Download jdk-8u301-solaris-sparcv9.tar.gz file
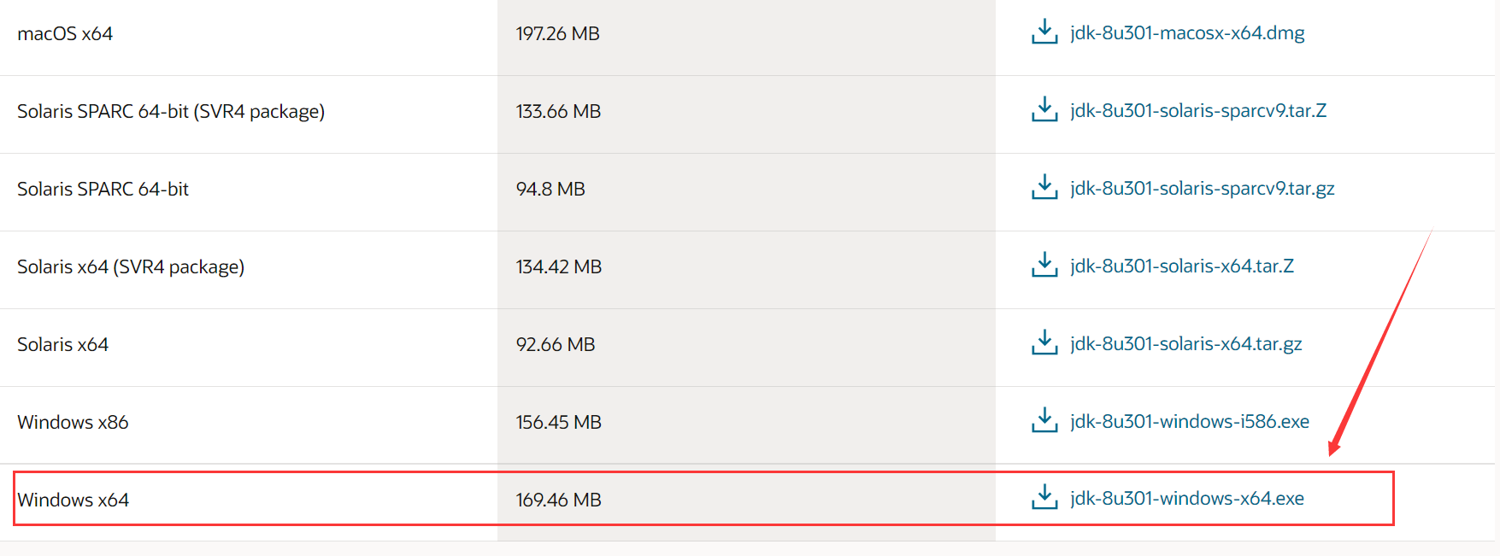This screenshot has width=1500, height=556. (1203, 189)
